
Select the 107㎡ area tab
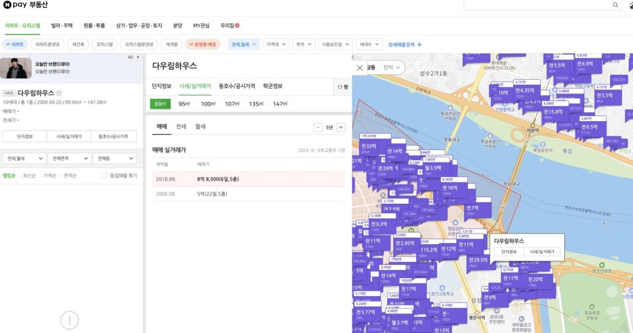(x=232, y=104)
